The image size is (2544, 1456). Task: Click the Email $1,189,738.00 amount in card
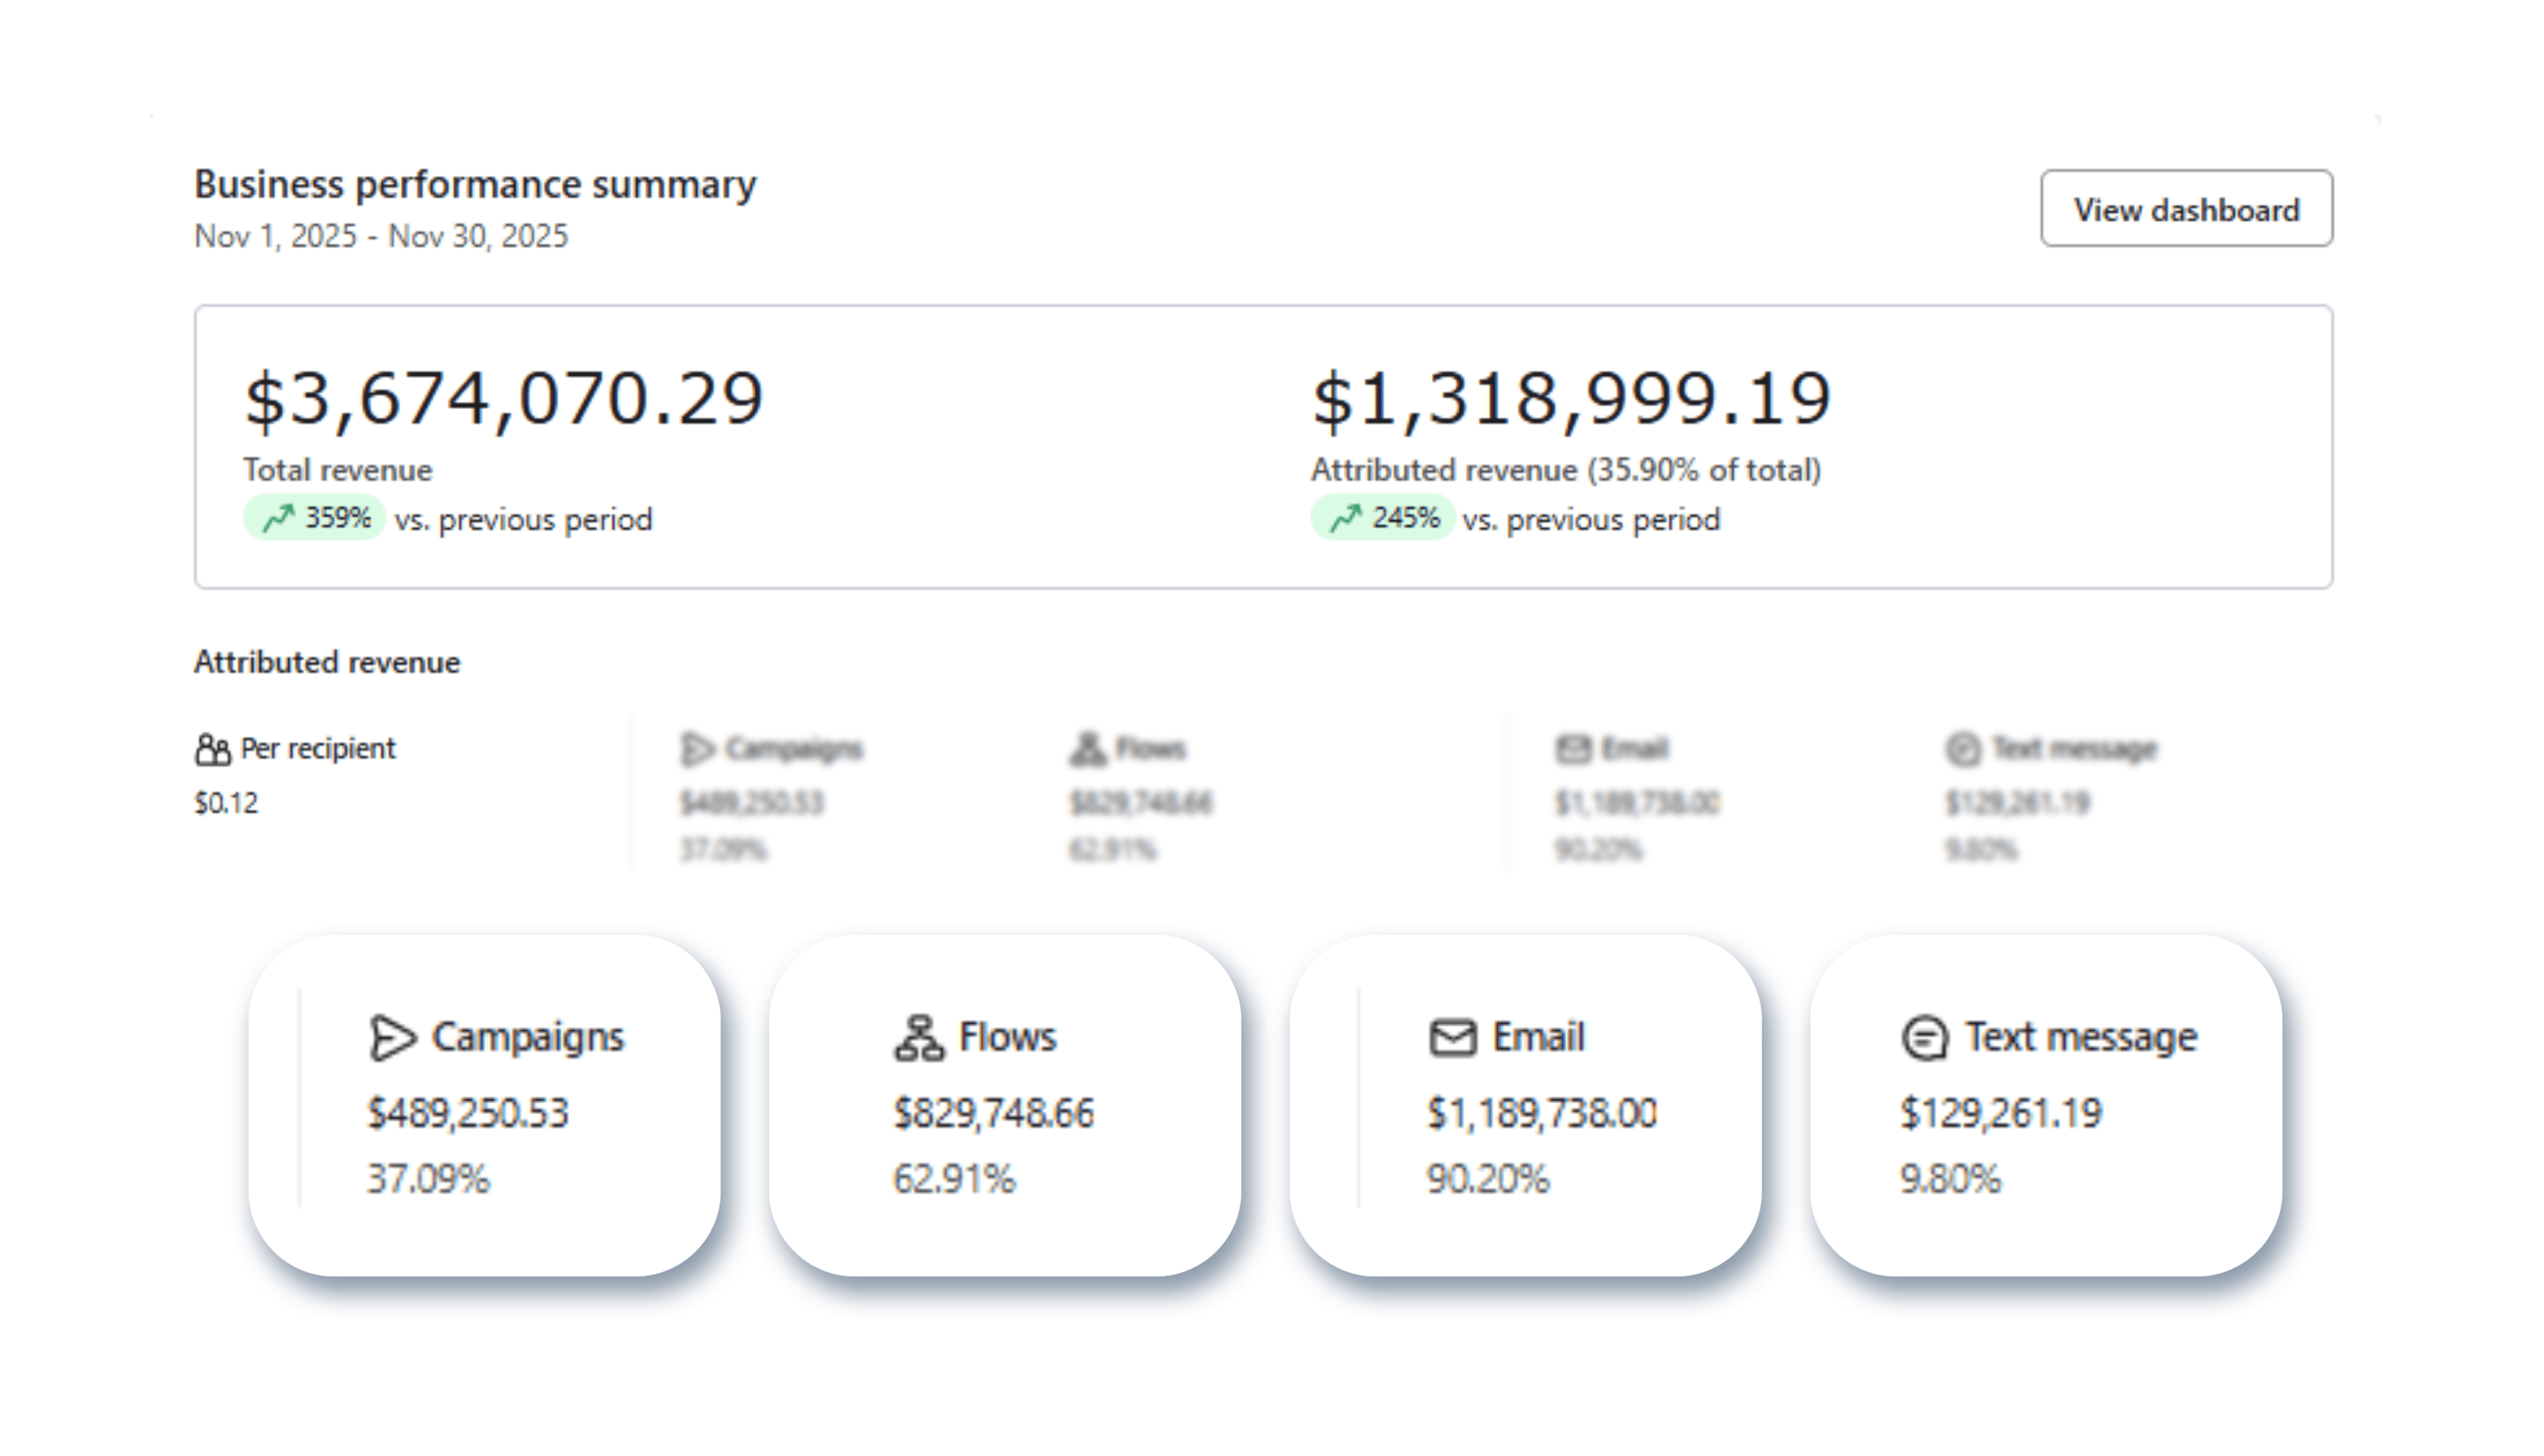(x=1542, y=1113)
